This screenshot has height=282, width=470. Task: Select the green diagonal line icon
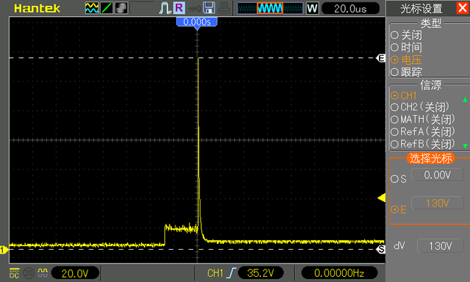coord(106,8)
